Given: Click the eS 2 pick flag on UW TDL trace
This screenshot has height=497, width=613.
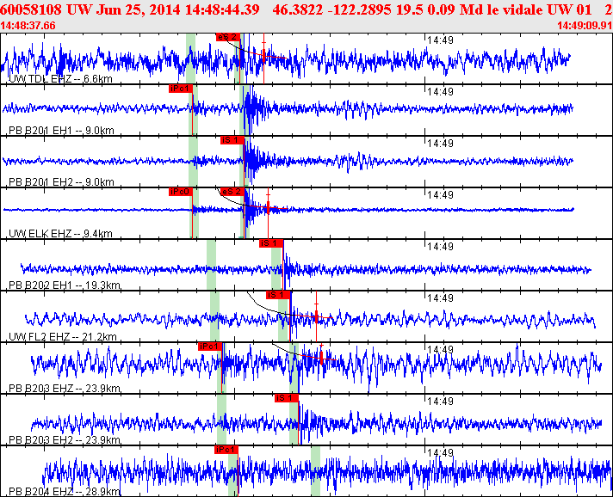Looking at the screenshot, I should point(227,37).
